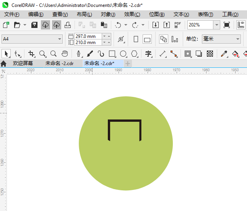This screenshot has width=247, height=211.
Task: Select the Transparency checkerboard tool
Action: coord(210,54)
